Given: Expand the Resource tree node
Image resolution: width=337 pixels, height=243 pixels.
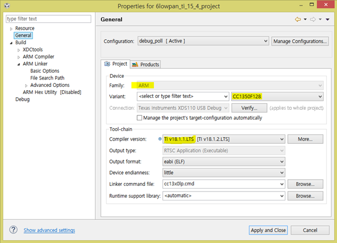Looking at the screenshot, I should click(x=11, y=28).
